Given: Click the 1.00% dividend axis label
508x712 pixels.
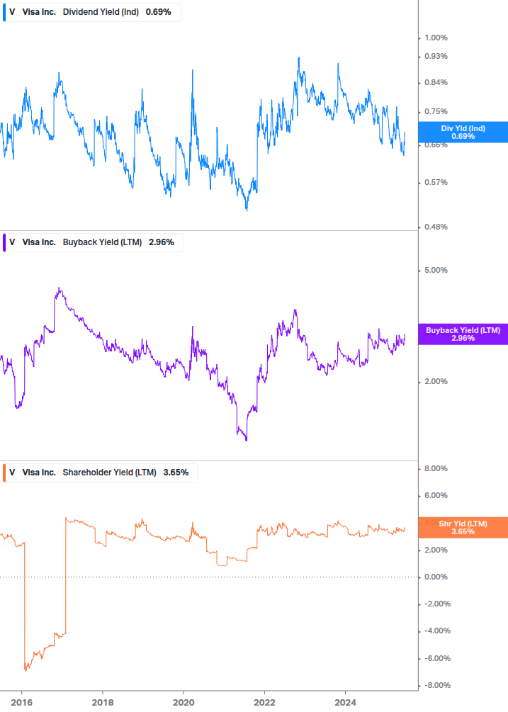Looking at the screenshot, I should pos(436,38).
